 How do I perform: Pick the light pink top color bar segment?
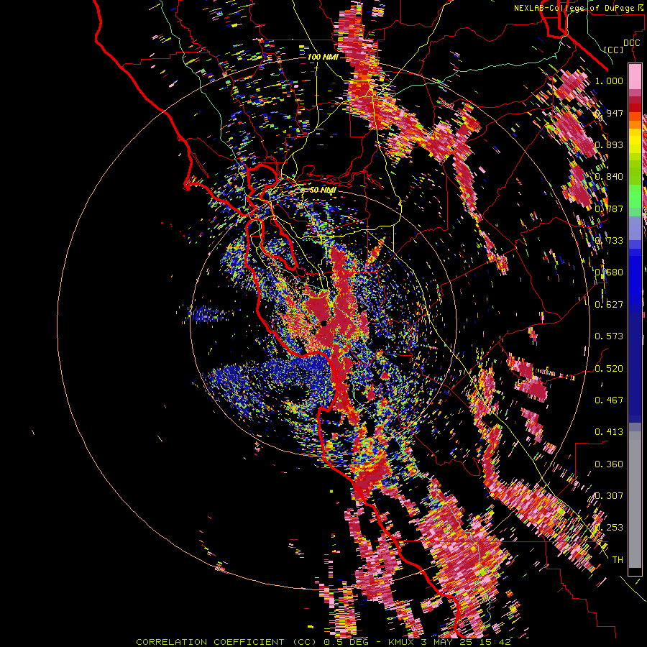point(635,76)
